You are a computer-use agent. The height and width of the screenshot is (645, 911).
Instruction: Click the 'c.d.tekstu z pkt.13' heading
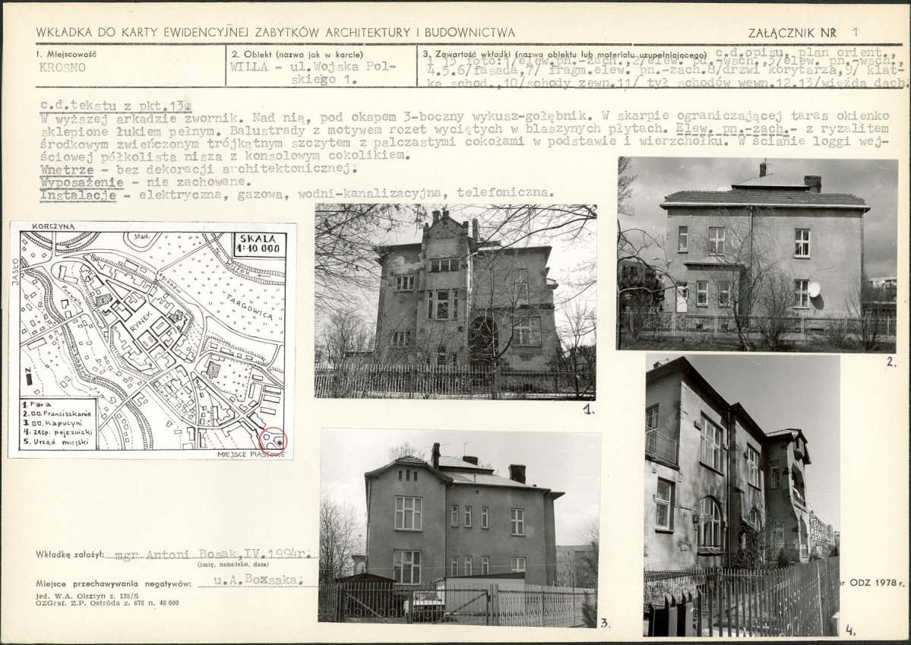(x=117, y=105)
